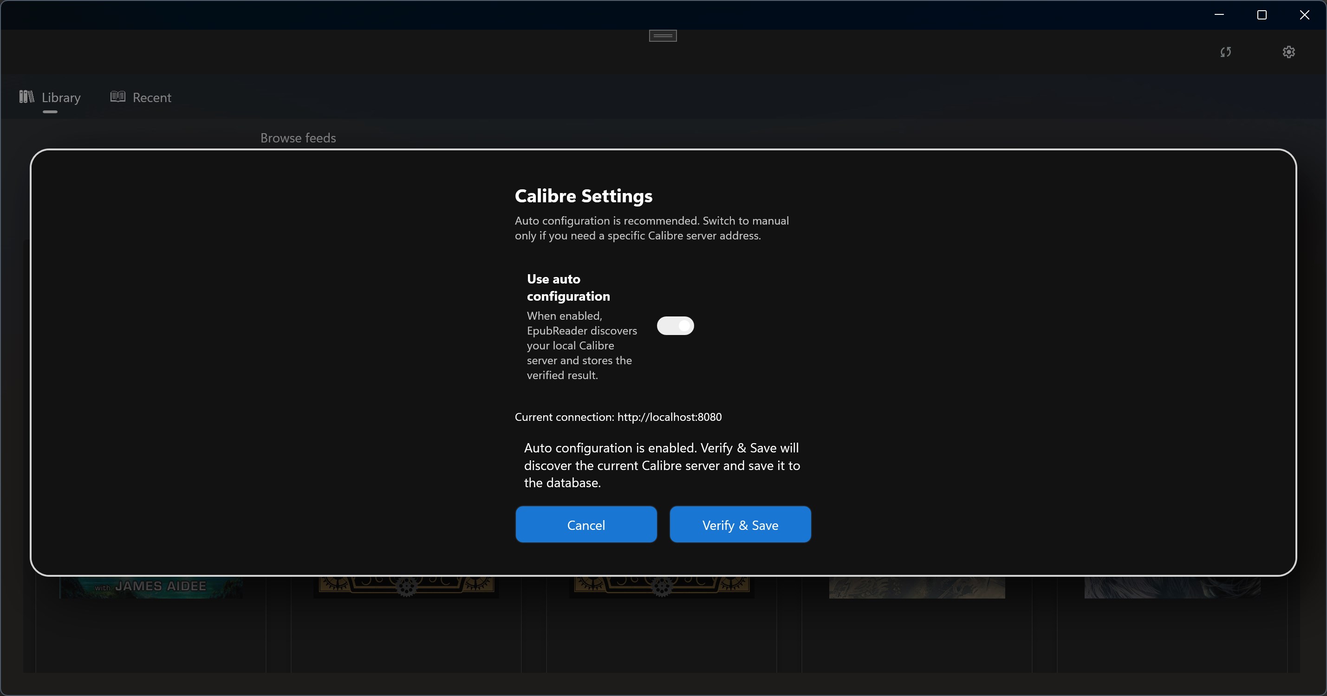
Task: Click the Recent open-book icon
Action: coord(118,97)
